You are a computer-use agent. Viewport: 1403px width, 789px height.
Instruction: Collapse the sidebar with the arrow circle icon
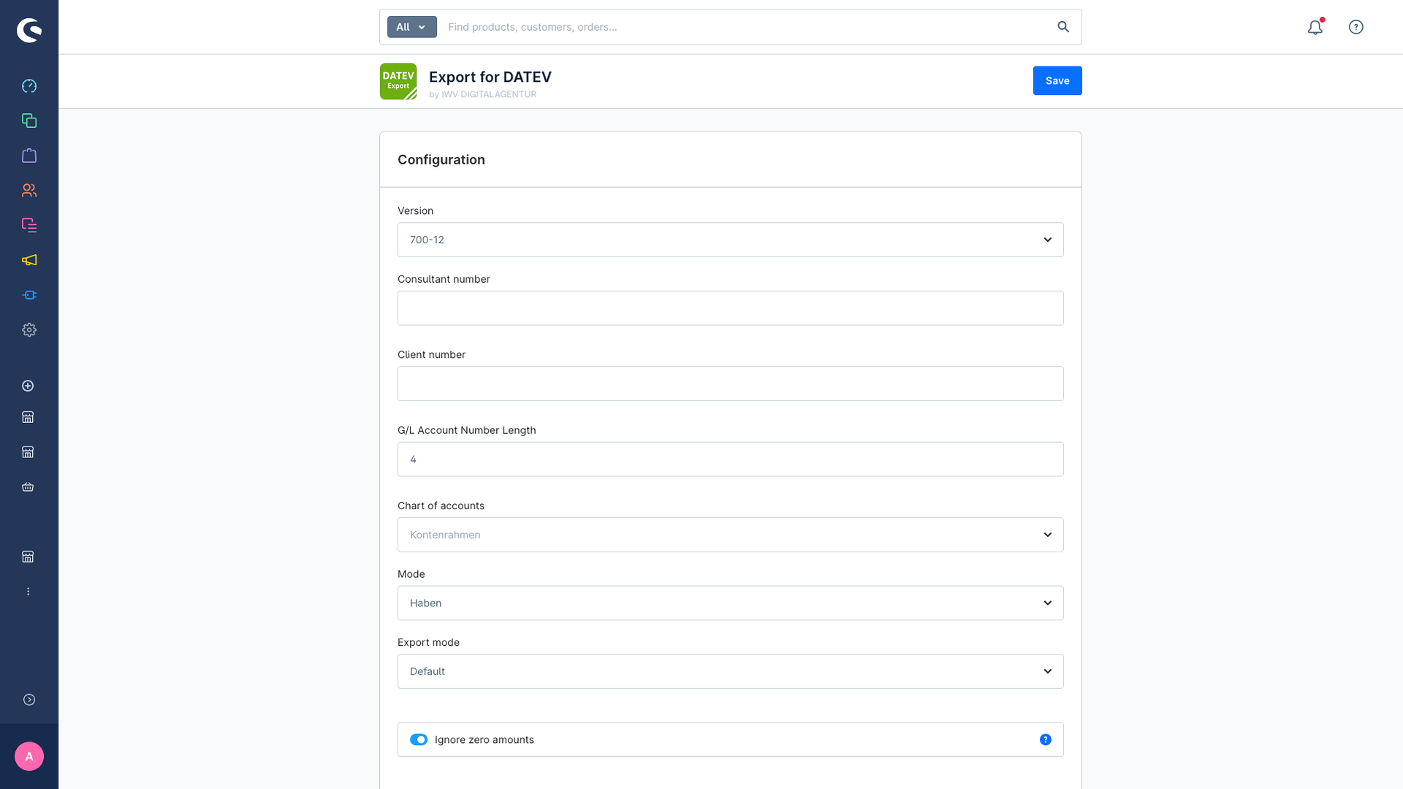29,700
